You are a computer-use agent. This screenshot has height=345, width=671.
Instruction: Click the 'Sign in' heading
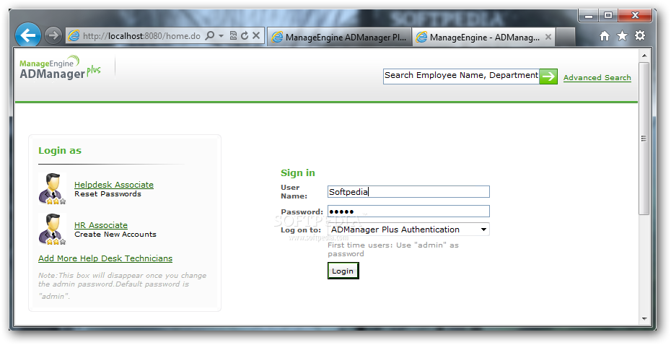pyautogui.click(x=298, y=173)
